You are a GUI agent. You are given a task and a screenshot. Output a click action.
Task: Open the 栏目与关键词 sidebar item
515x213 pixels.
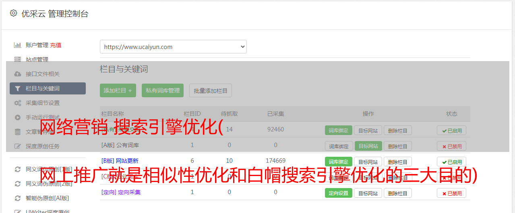[x=48, y=88]
